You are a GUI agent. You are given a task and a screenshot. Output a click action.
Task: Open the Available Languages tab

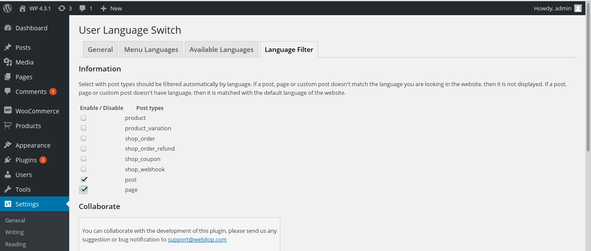[x=222, y=49]
